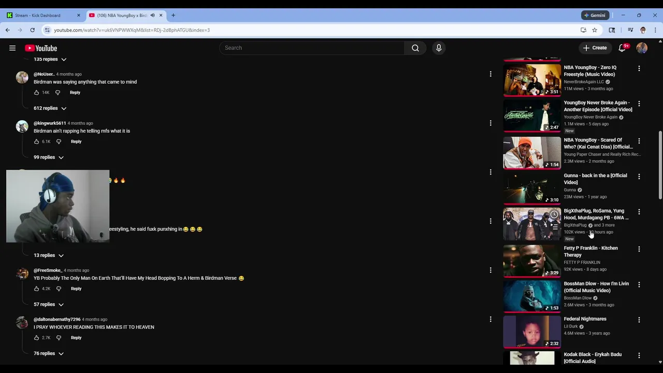The height and width of the screenshot is (373, 663).
Task: Open options menu for @kingwurk5611 comment
Action: [491, 123]
